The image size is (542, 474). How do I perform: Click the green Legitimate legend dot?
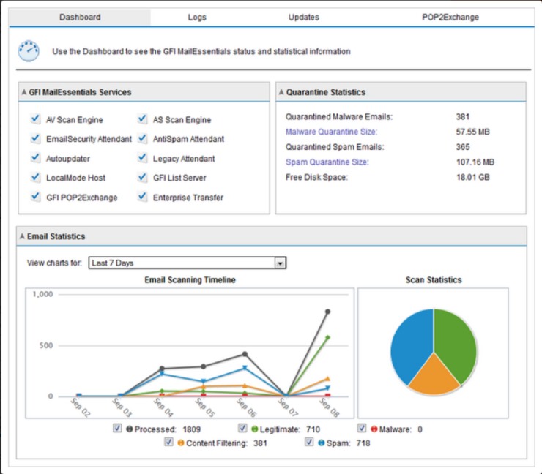[255, 429]
